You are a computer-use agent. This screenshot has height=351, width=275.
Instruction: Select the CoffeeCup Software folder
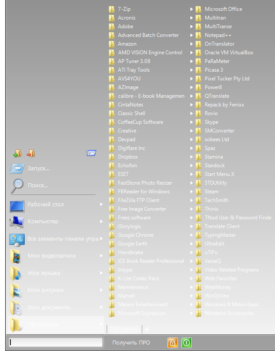[x=141, y=122]
